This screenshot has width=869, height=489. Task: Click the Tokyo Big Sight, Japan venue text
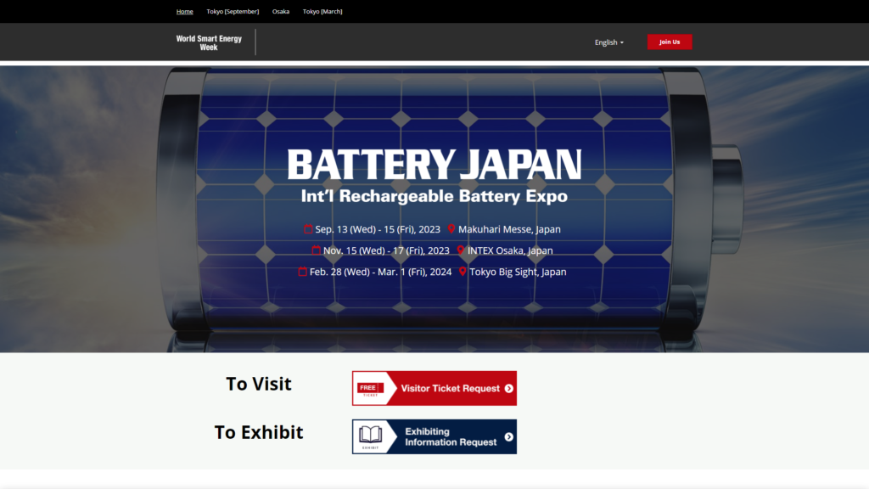tap(519, 272)
